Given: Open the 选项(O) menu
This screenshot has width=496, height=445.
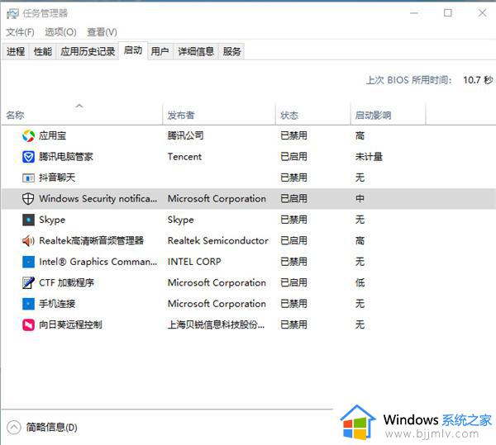Looking at the screenshot, I should click(x=60, y=32).
